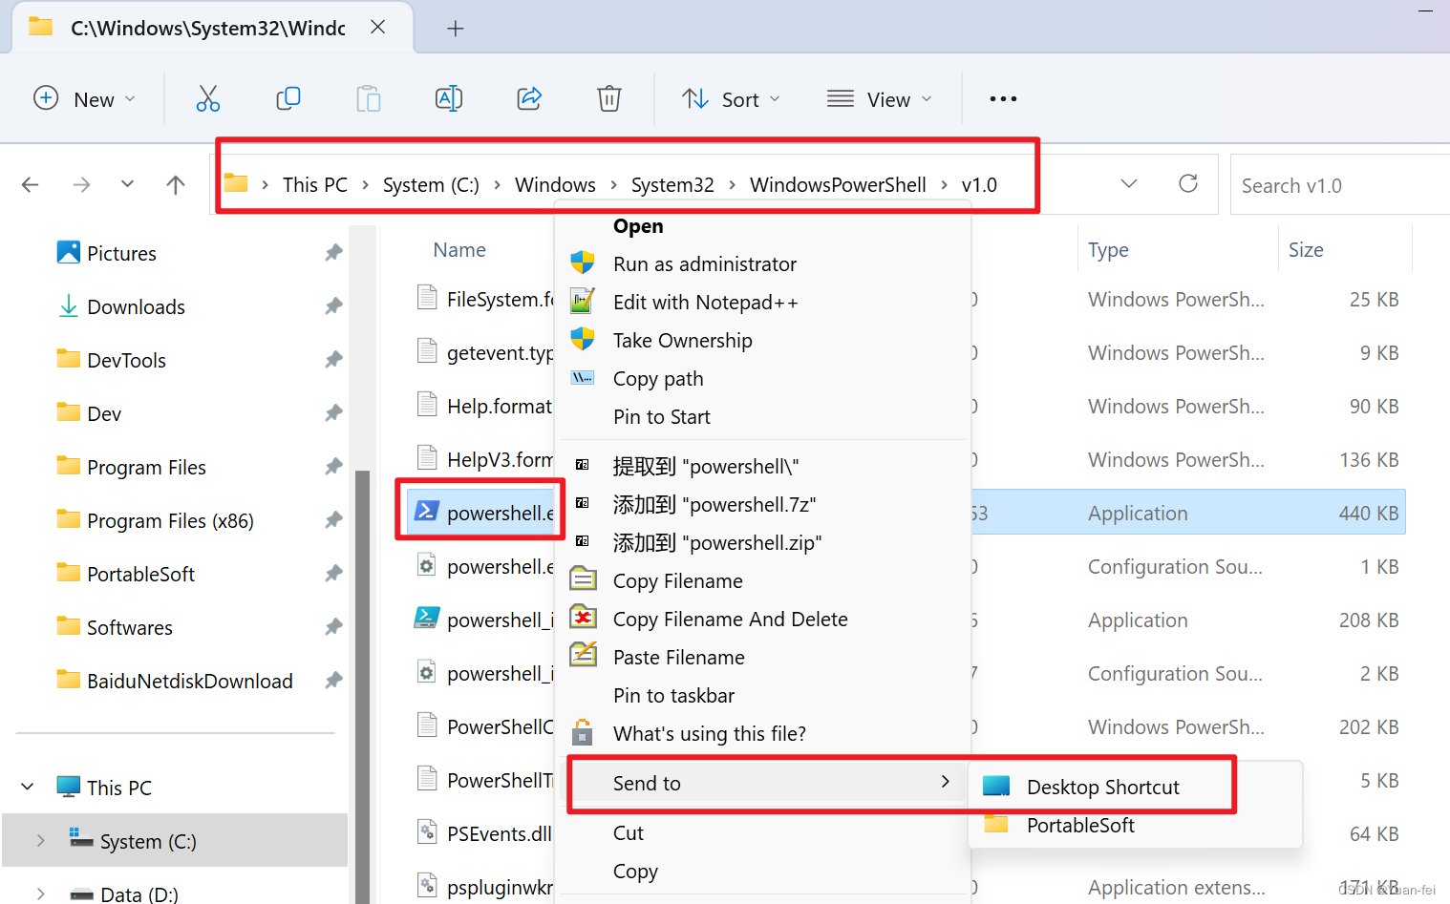
Task: Refresh the current folder view
Action: point(1188,183)
